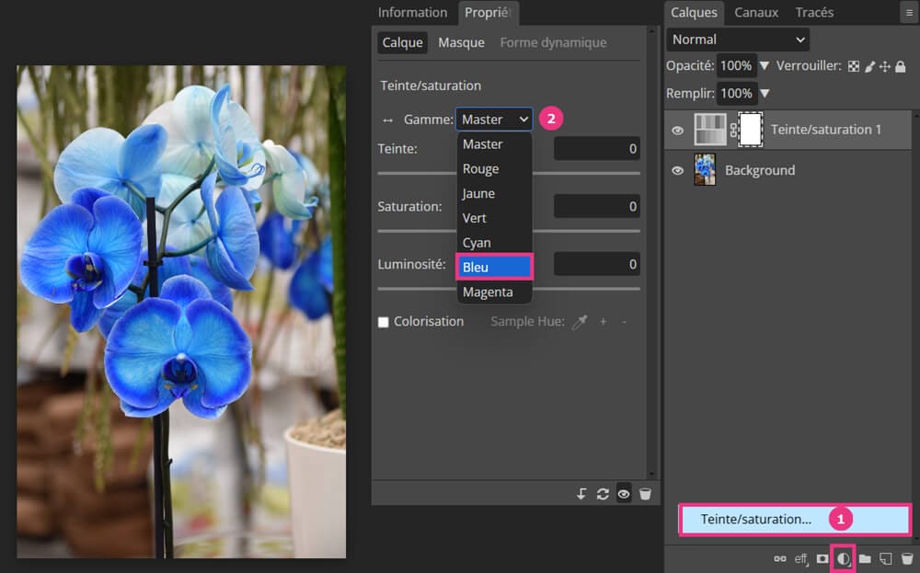Enable the Colorisation checkbox
The height and width of the screenshot is (573, 920).
click(383, 322)
